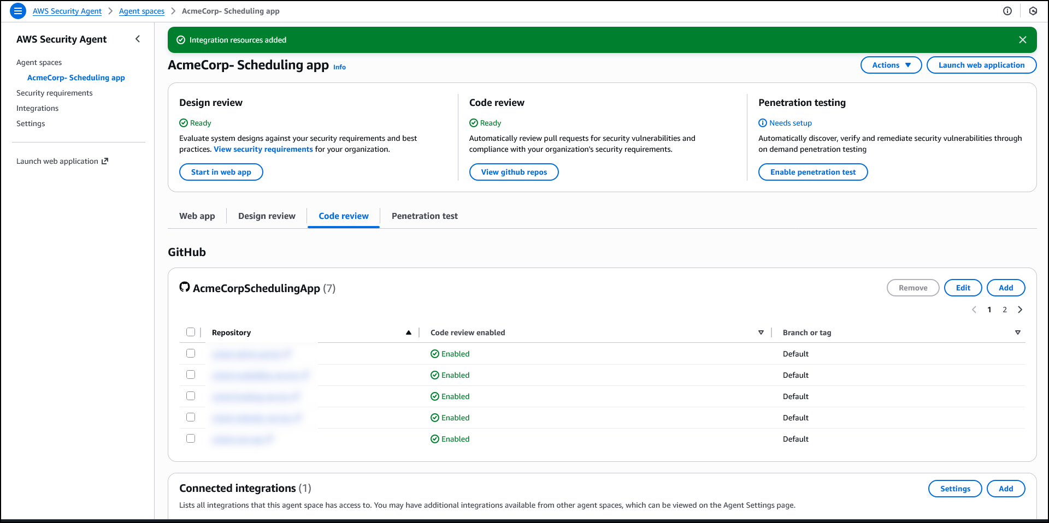Viewport: 1049px width, 523px height.
Task: Check the last repository row checkbox
Action: point(191,438)
